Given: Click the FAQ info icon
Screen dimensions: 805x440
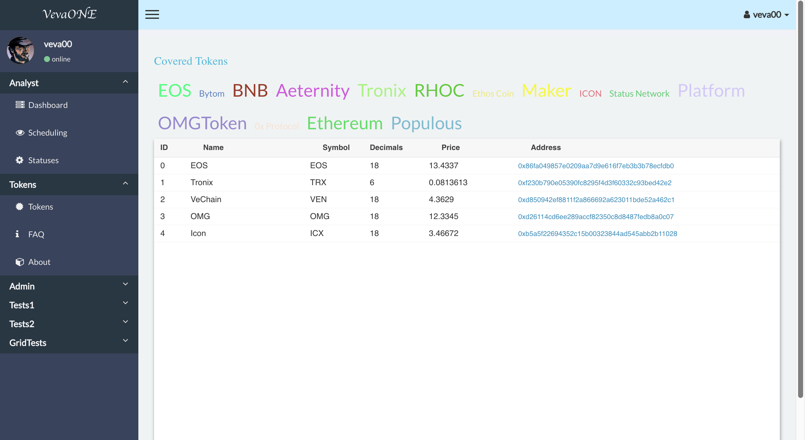Looking at the screenshot, I should click(17, 234).
